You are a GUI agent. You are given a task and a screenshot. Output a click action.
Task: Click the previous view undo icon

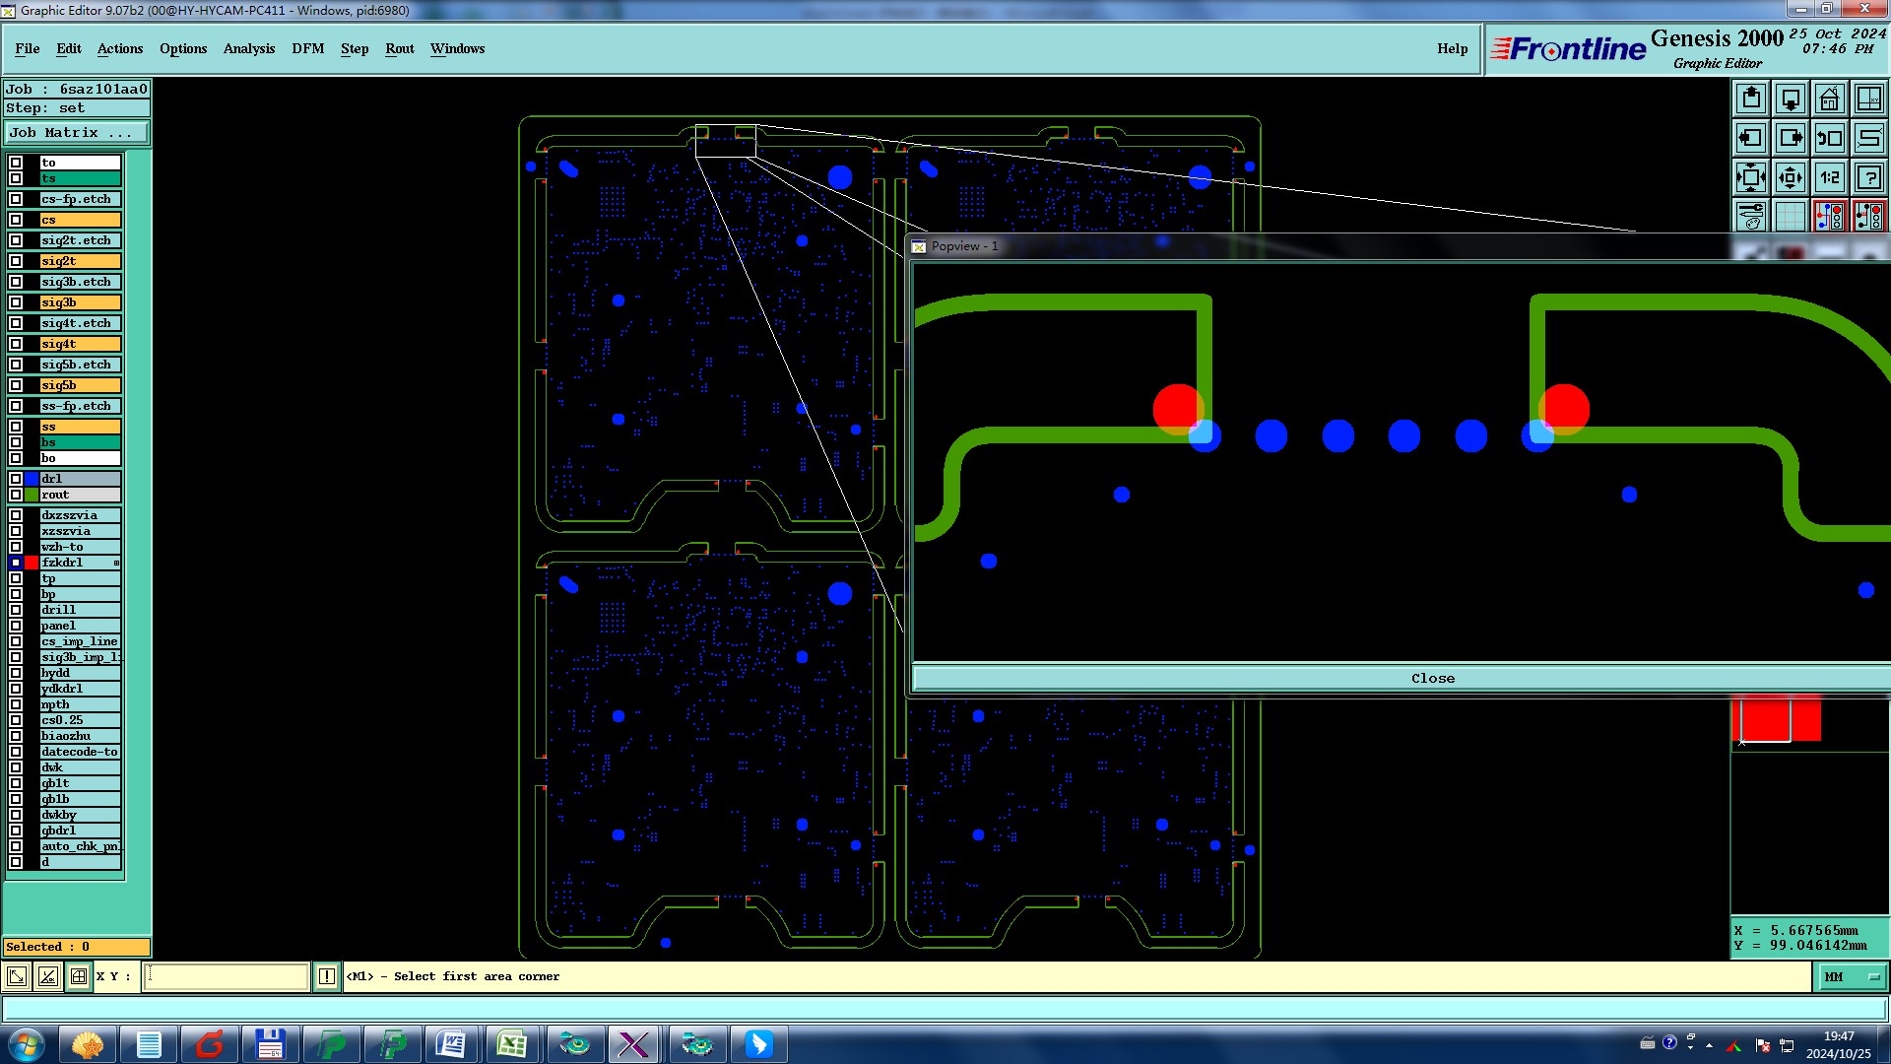pyautogui.click(x=1829, y=138)
